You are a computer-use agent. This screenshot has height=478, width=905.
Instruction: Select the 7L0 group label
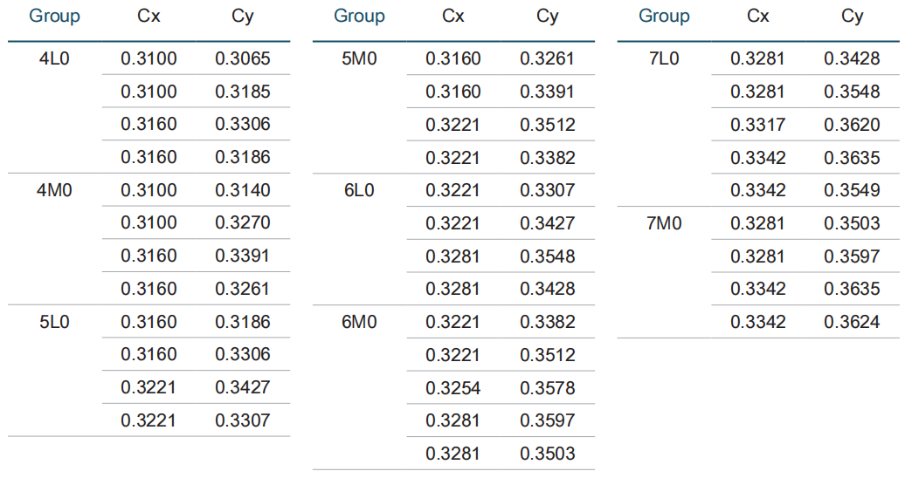(x=664, y=58)
